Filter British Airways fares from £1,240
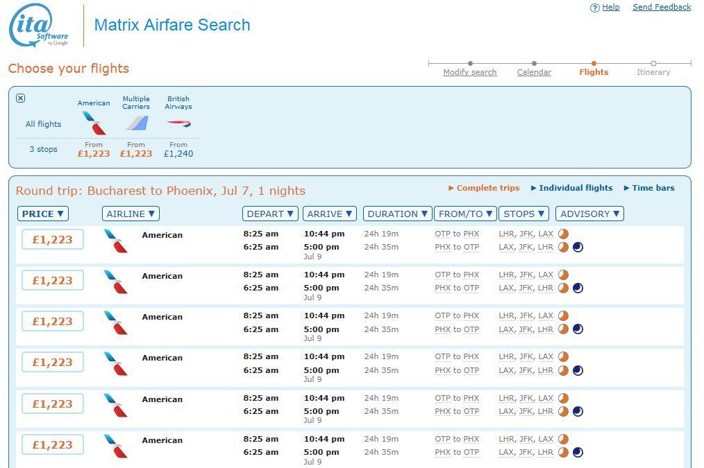Image resolution: width=704 pixels, height=468 pixels. coord(178,154)
